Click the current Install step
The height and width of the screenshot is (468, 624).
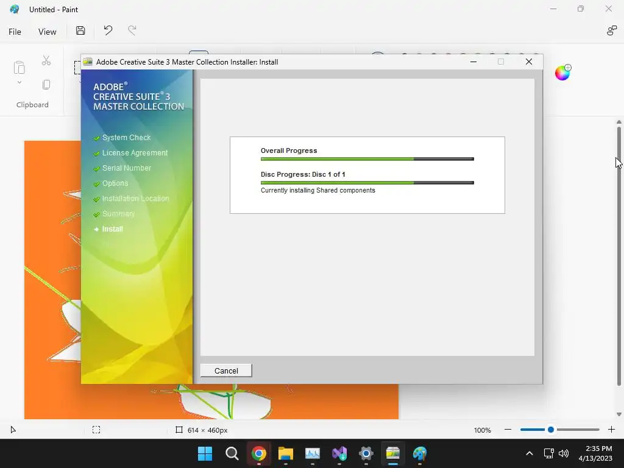point(112,229)
